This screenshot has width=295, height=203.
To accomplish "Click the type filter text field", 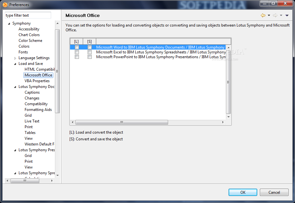I will click(28, 15).
